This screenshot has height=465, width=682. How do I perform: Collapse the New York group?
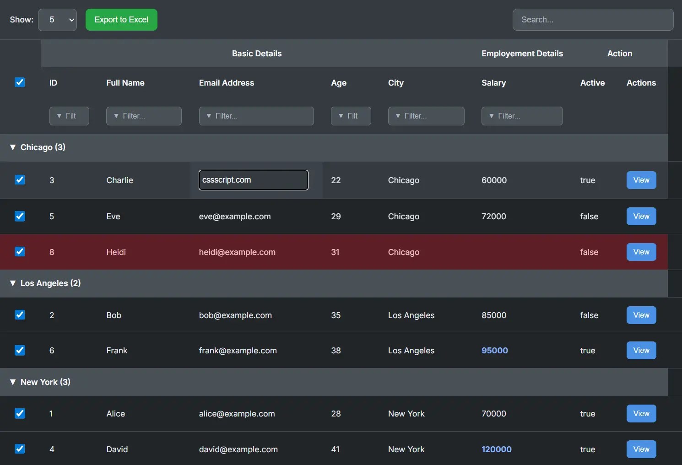click(13, 382)
